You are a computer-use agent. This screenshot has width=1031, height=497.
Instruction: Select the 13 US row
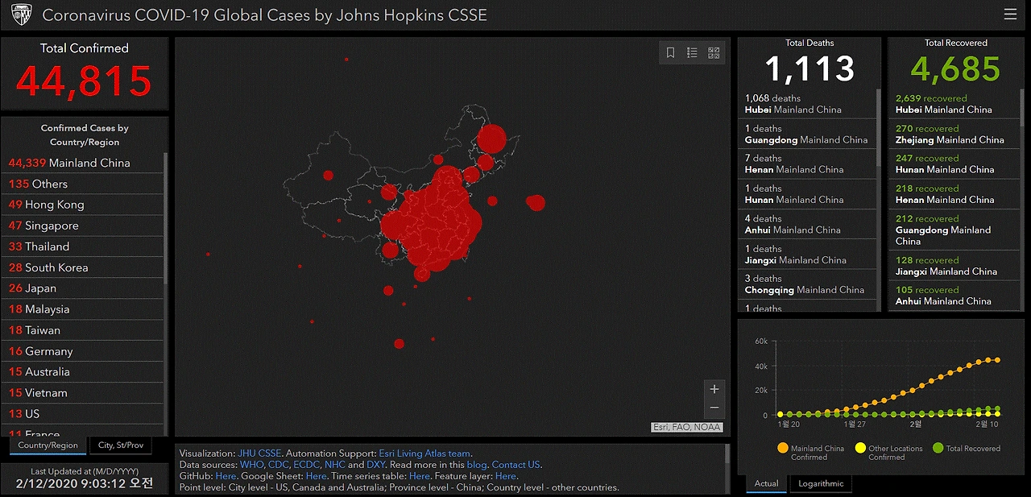[x=83, y=414]
